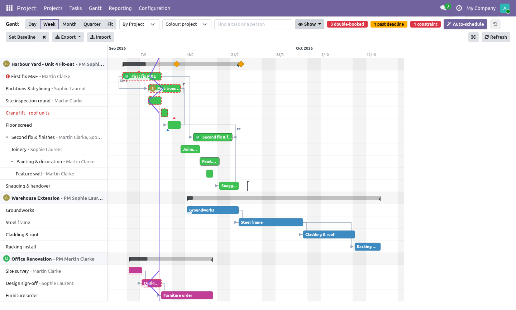The width and height of the screenshot is (516, 310).
Task: Switch the scale to Day
Action: coord(33,24)
